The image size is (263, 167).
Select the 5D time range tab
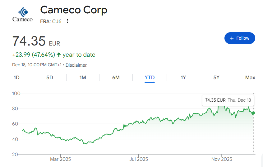click(50, 77)
